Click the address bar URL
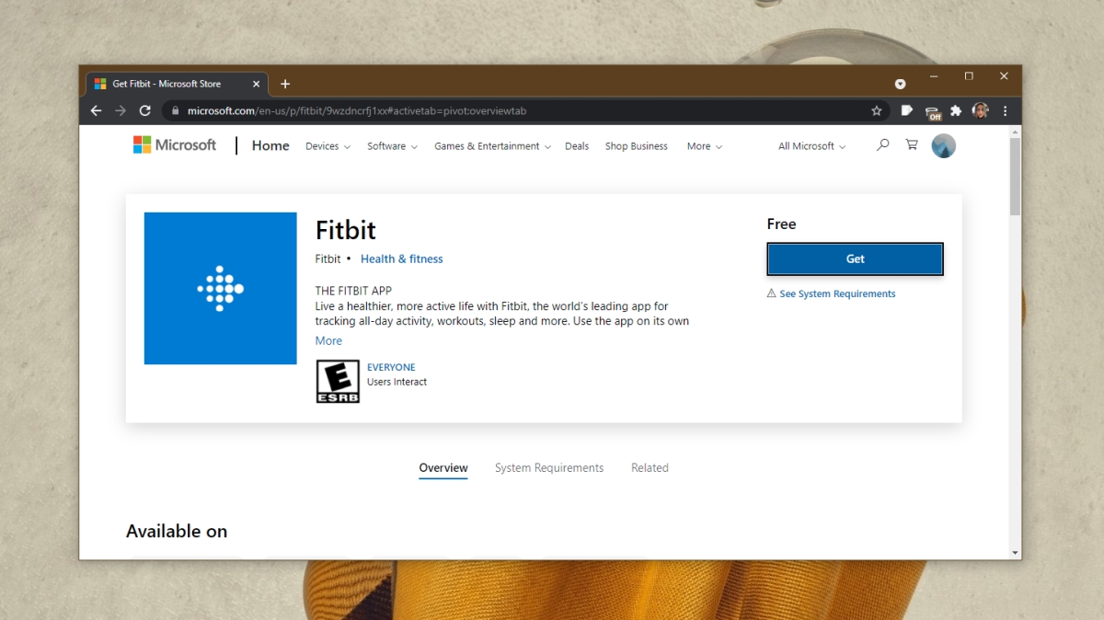 coord(357,111)
